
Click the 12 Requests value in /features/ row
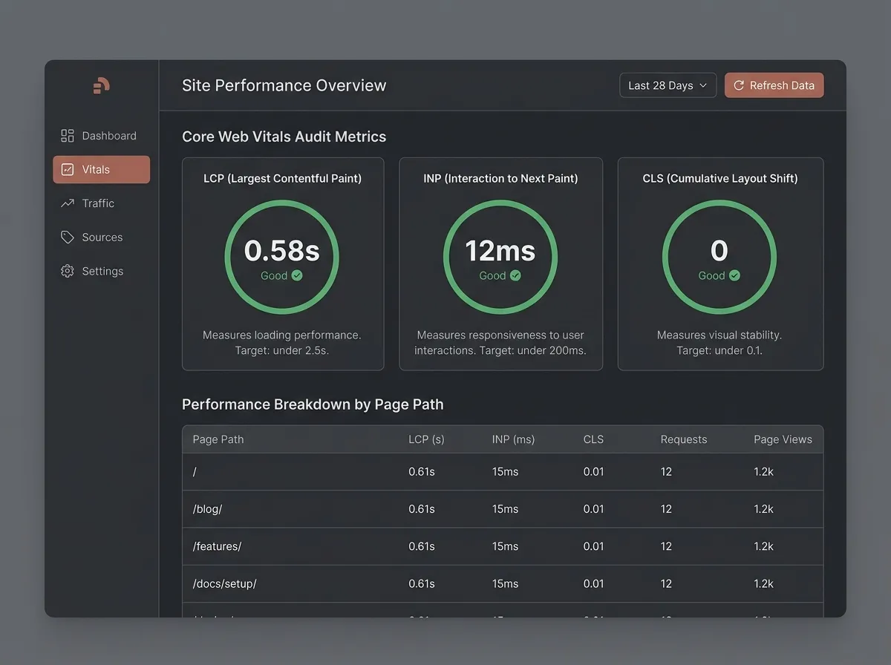click(666, 546)
